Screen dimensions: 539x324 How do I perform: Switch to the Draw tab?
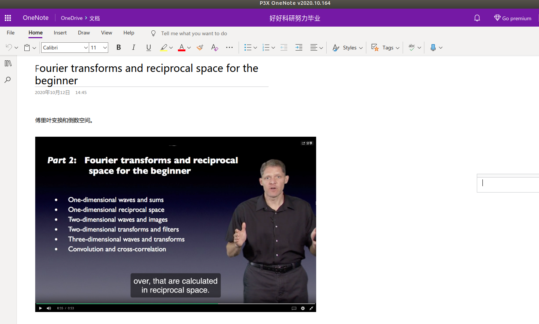[84, 33]
